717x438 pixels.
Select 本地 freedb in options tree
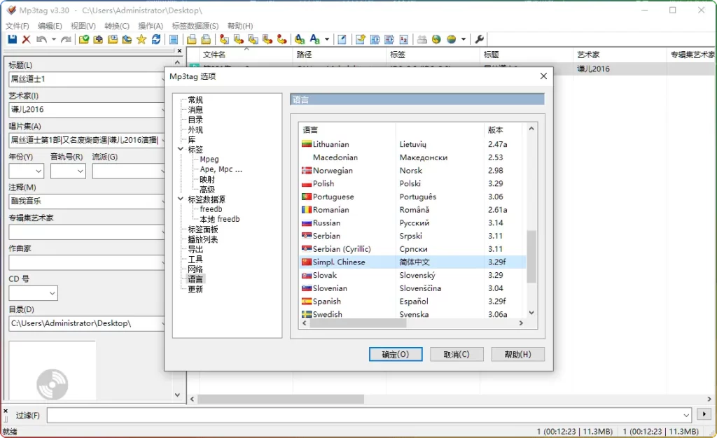click(x=219, y=219)
